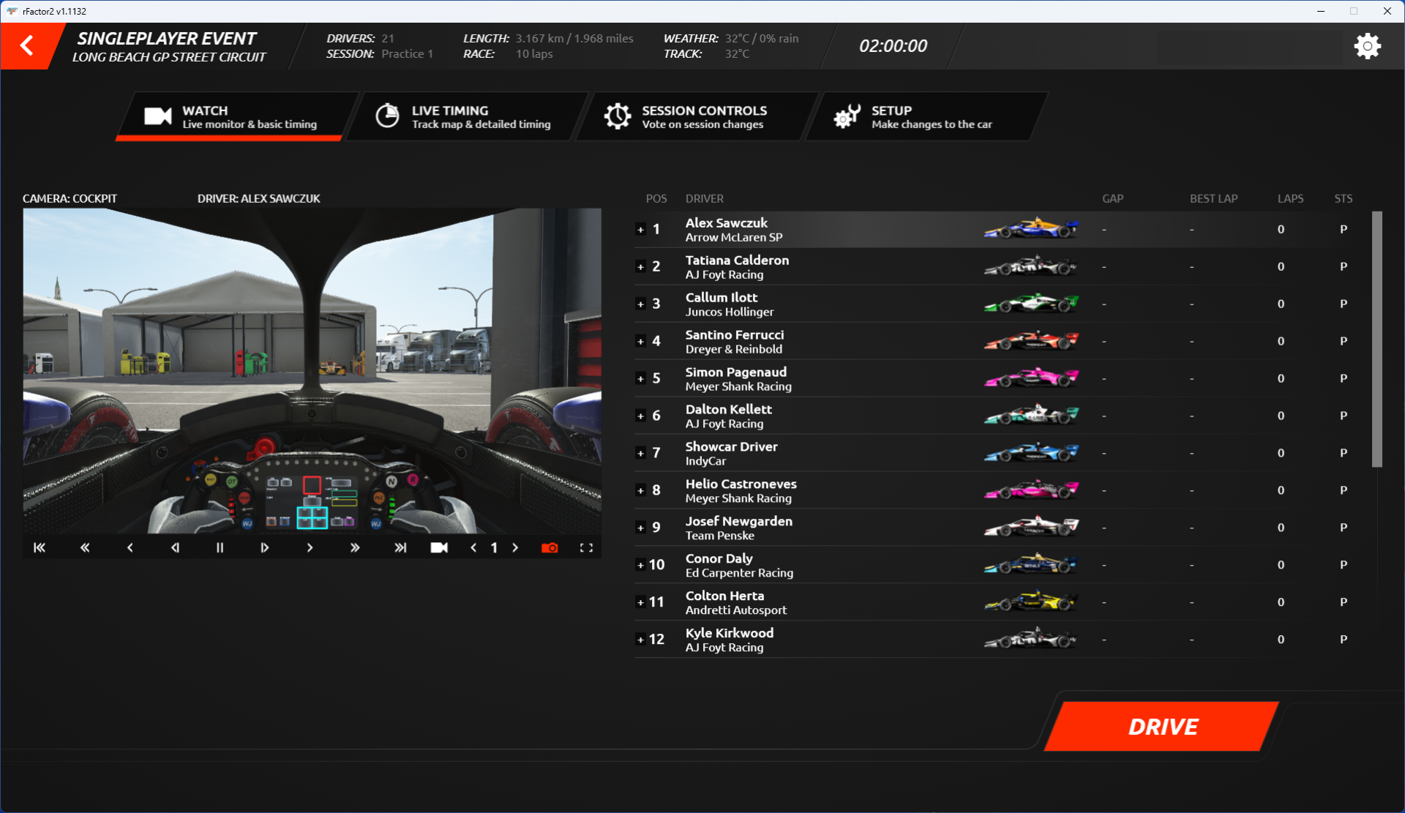Select Colton Herta's yellow car thumbnail
Screen dimensions: 1405x813
click(x=1031, y=602)
